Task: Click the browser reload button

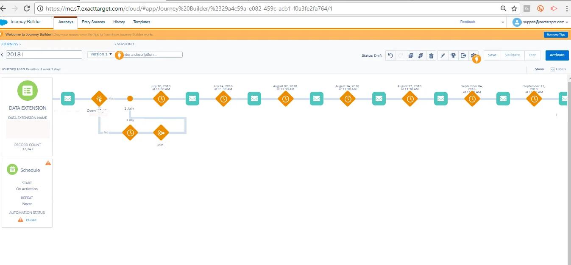Action: pyautogui.click(x=26, y=8)
